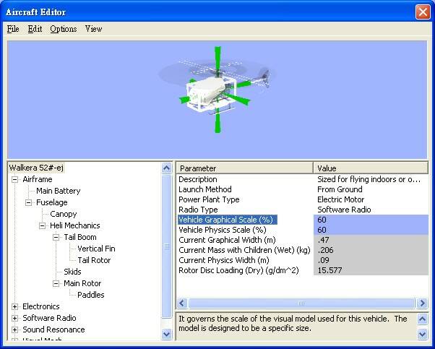Viewport: 435px width, 349px height.
Task: Edit the Vehicle Physics Scale value 60
Action: tap(371, 230)
